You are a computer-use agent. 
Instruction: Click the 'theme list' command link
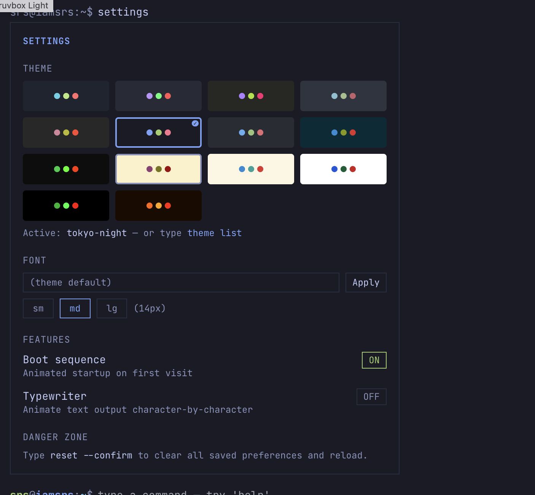point(214,233)
